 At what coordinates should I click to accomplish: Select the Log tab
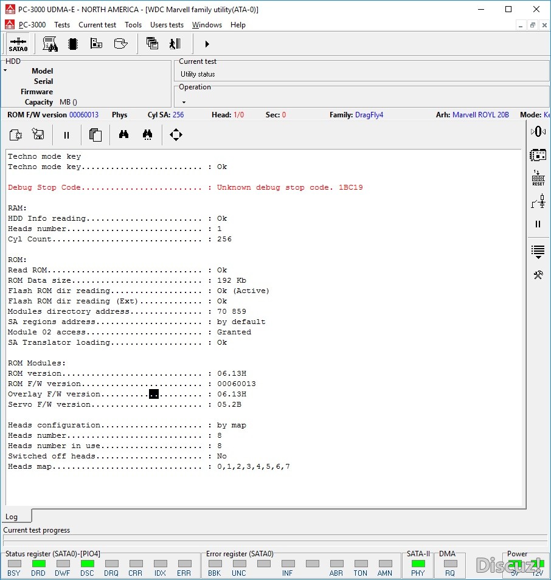tap(12, 517)
